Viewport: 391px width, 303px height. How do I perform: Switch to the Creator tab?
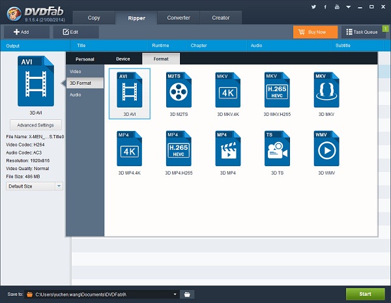point(221,18)
